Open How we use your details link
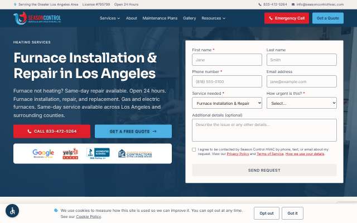357x223 pixels. (305, 154)
